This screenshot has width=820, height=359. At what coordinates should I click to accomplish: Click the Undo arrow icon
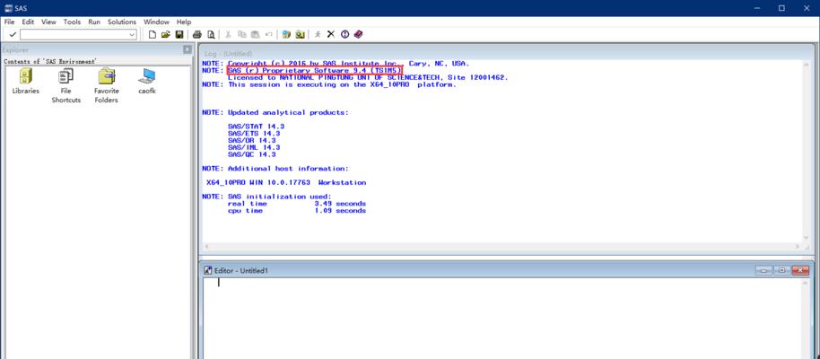point(268,34)
